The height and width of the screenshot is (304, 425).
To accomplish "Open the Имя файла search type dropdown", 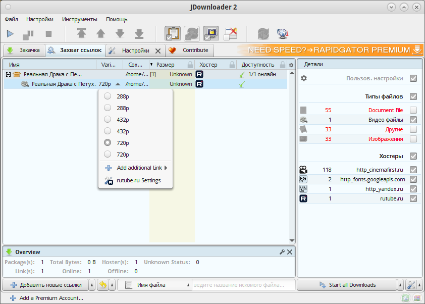I will point(155,285).
